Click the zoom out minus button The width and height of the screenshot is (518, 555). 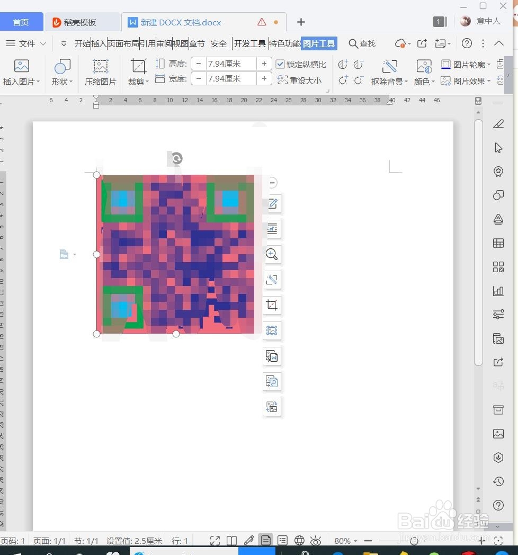click(x=368, y=541)
